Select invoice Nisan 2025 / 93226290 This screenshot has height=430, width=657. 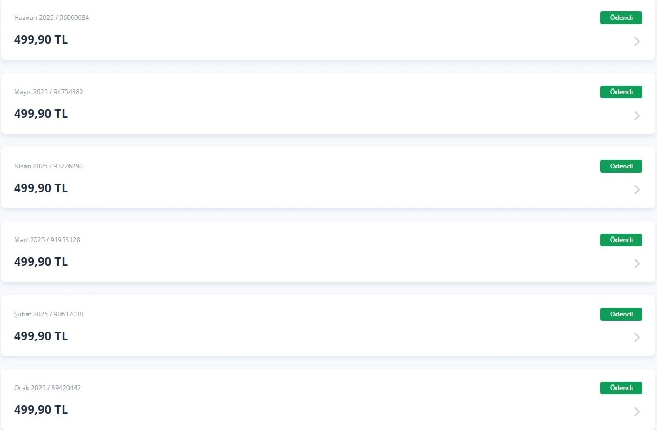pos(49,166)
